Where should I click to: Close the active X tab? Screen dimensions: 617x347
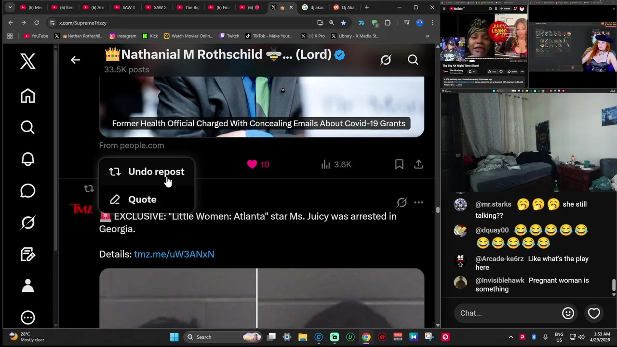click(x=291, y=7)
